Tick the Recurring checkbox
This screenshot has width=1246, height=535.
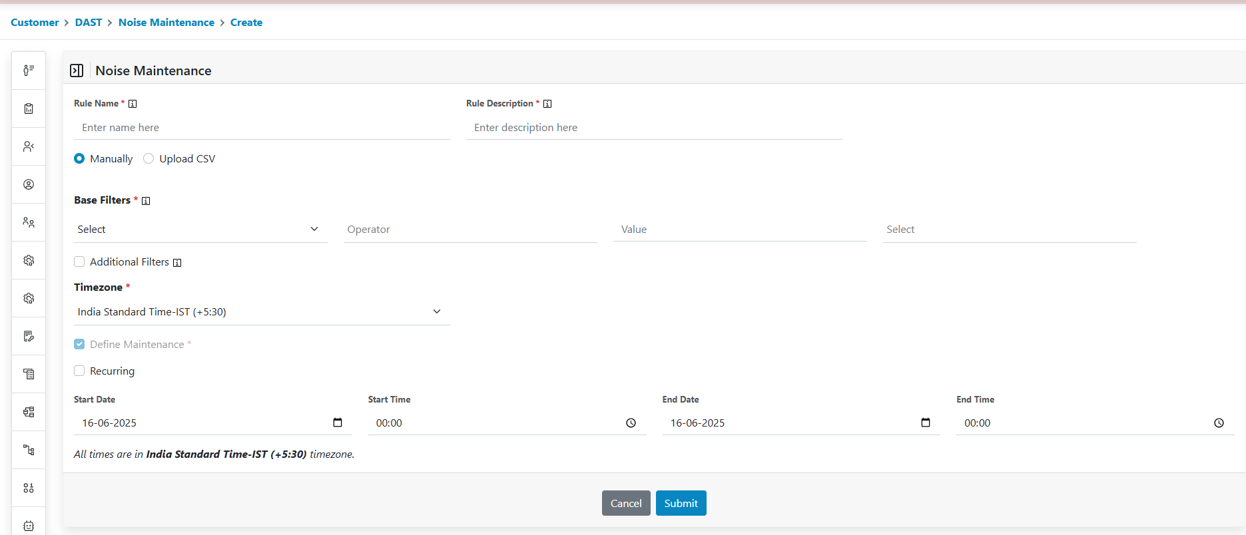click(79, 371)
